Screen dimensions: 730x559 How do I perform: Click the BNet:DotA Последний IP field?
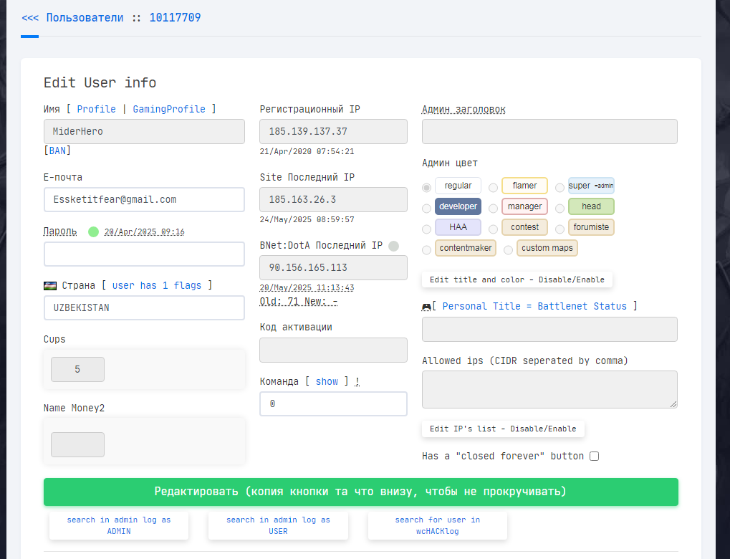(x=333, y=267)
